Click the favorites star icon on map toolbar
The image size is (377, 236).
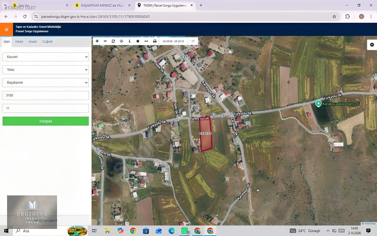pos(138,41)
